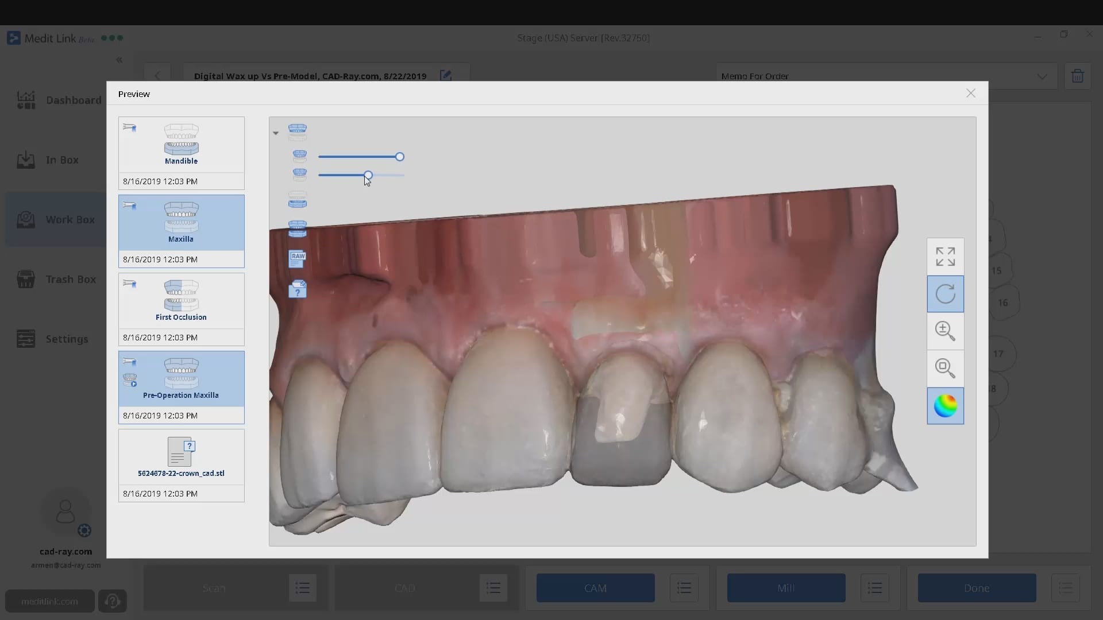The image size is (1103, 620).
Task: Select the screen fit expand icon in viewport
Action: (x=945, y=256)
